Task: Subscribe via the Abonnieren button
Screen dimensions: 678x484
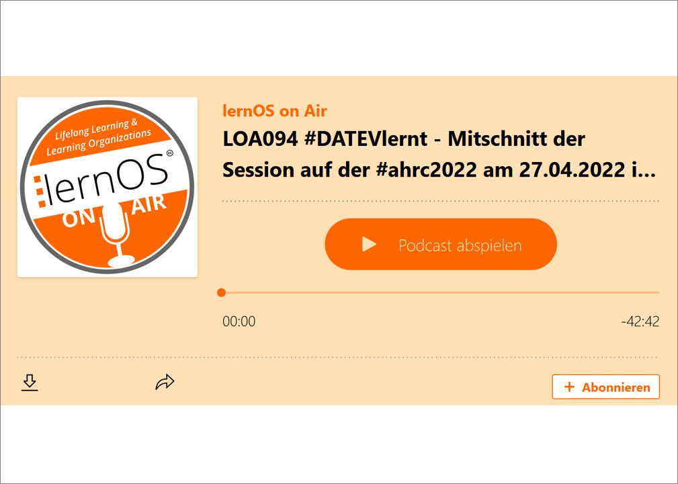Action: pos(606,387)
